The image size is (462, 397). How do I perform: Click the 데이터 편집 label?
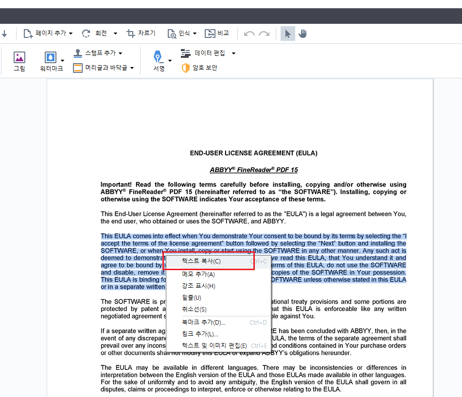click(x=210, y=53)
